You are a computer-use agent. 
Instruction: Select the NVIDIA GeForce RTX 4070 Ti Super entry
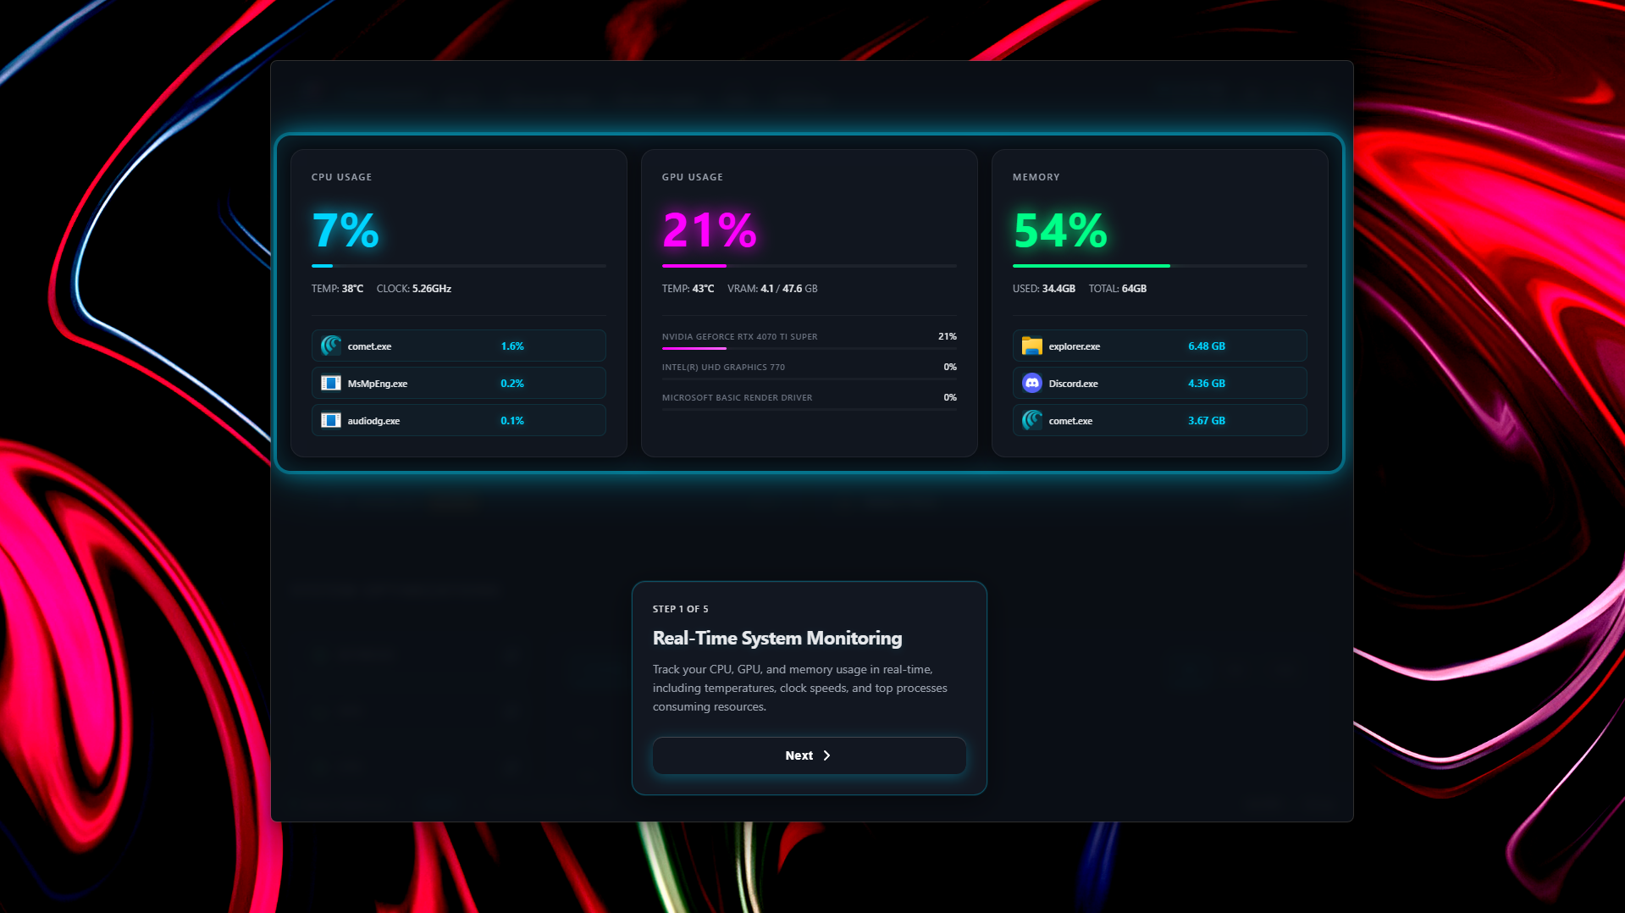coord(809,336)
